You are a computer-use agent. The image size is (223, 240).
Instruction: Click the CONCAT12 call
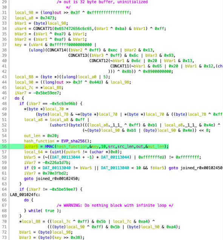[x=99, y=61]
